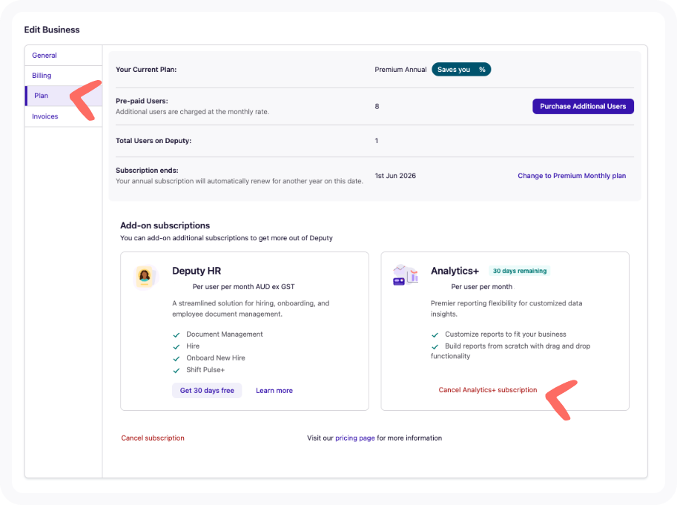Screen dimensions: 677x505
Task: Click Purchase Additional Users button
Action: tap(583, 106)
